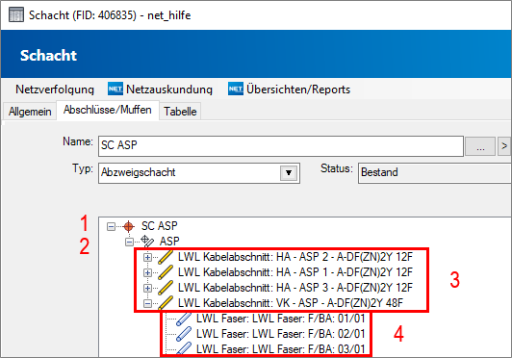Screen dimensions: 512x358
Task: Click blue fiber icon of F/BA: 02/01
Action: (184, 334)
